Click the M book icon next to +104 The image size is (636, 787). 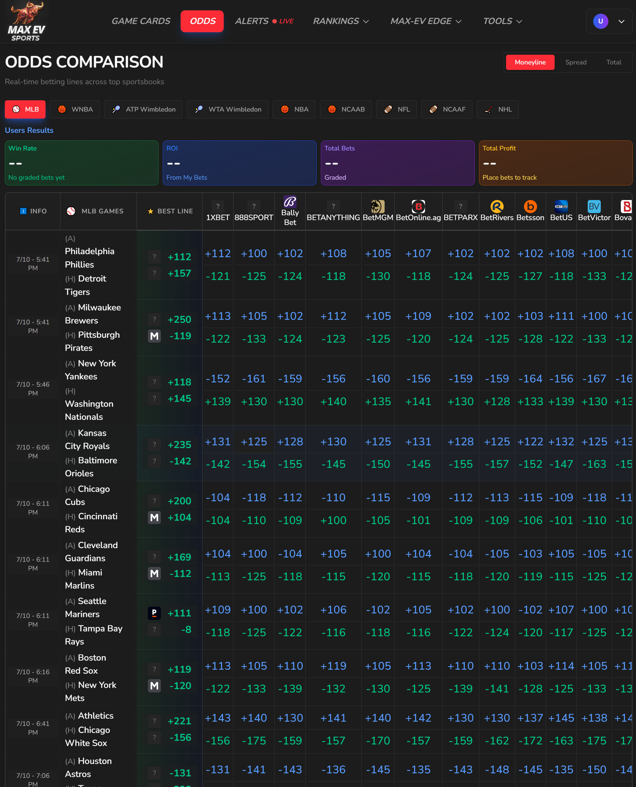click(154, 517)
